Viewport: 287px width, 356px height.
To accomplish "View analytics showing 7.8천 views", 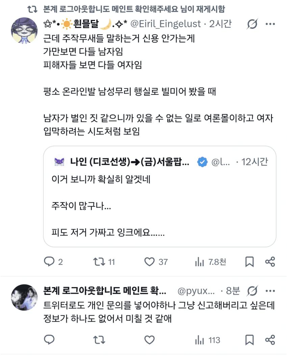I will pyautogui.click(x=210, y=262).
